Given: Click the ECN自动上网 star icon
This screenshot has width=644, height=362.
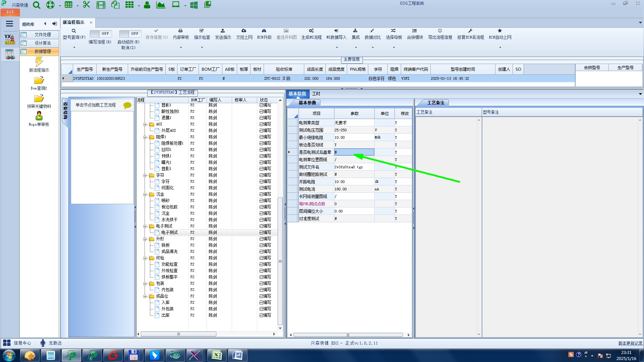Looking at the screenshot, I should (x=500, y=31).
